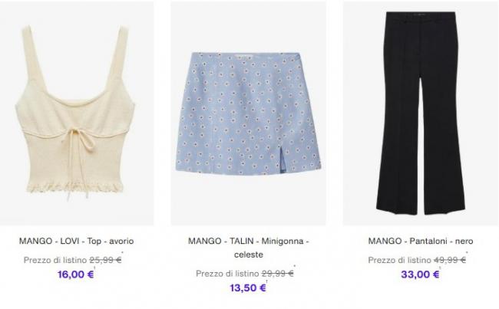Click the struck-through 25,99 € list price
Viewport: 499px width, 309px height.
(x=105, y=260)
